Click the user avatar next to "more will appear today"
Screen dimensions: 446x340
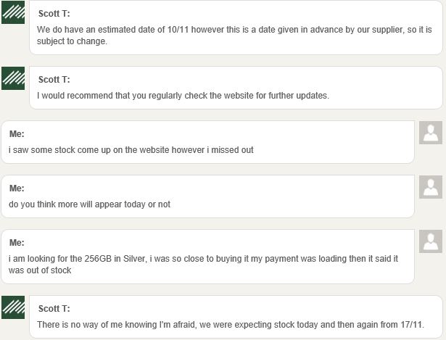point(431,187)
